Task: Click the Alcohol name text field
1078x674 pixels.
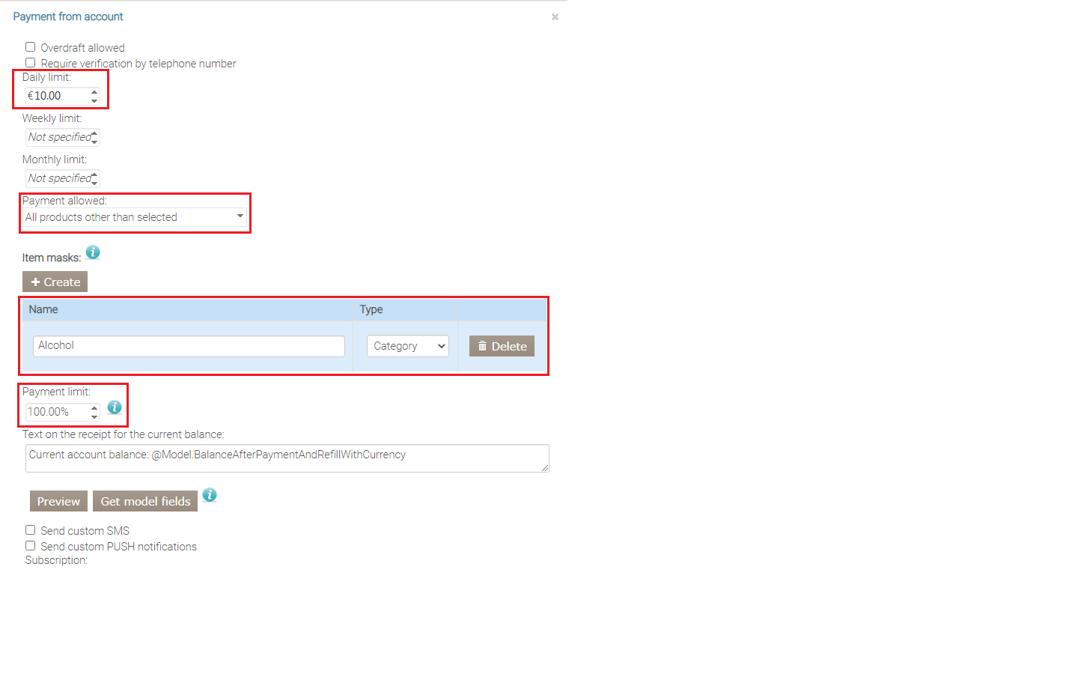Action: (189, 346)
